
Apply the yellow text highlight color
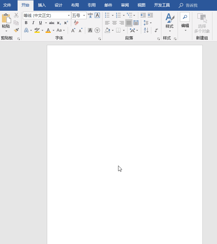click(37, 30)
